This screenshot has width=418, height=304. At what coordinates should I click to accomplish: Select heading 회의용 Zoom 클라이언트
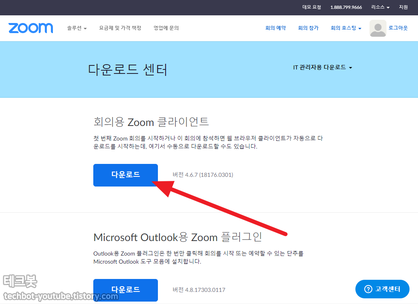[151, 122]
